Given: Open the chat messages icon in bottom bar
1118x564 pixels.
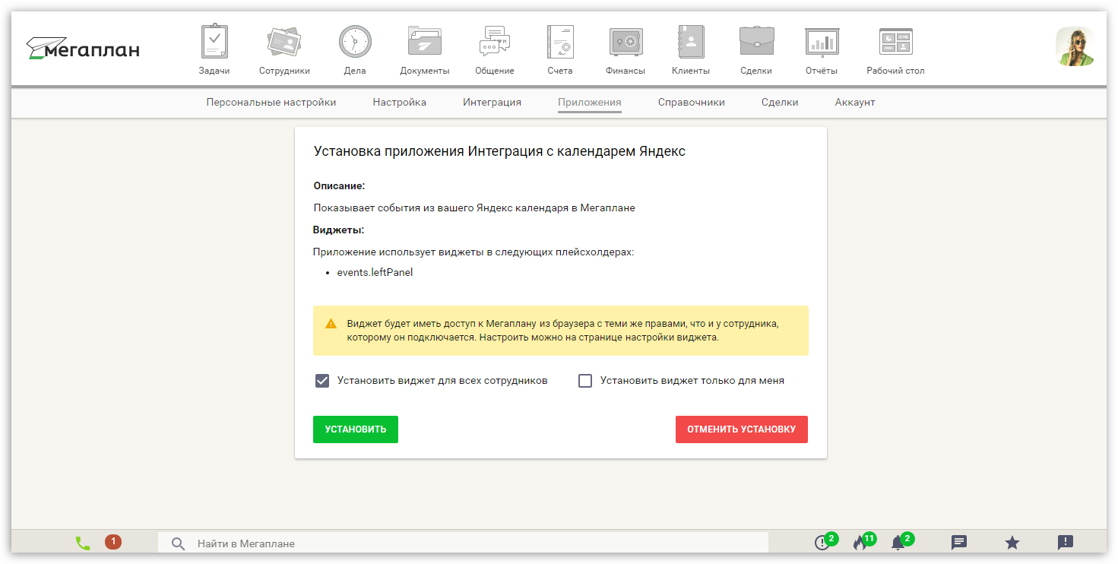Looking at the screenshot, I should (959, 543).
